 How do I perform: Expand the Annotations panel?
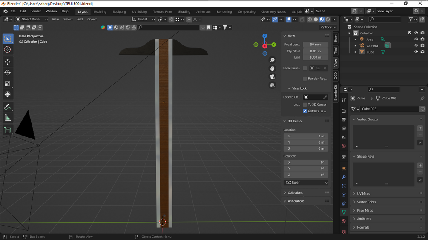(296, 201)
